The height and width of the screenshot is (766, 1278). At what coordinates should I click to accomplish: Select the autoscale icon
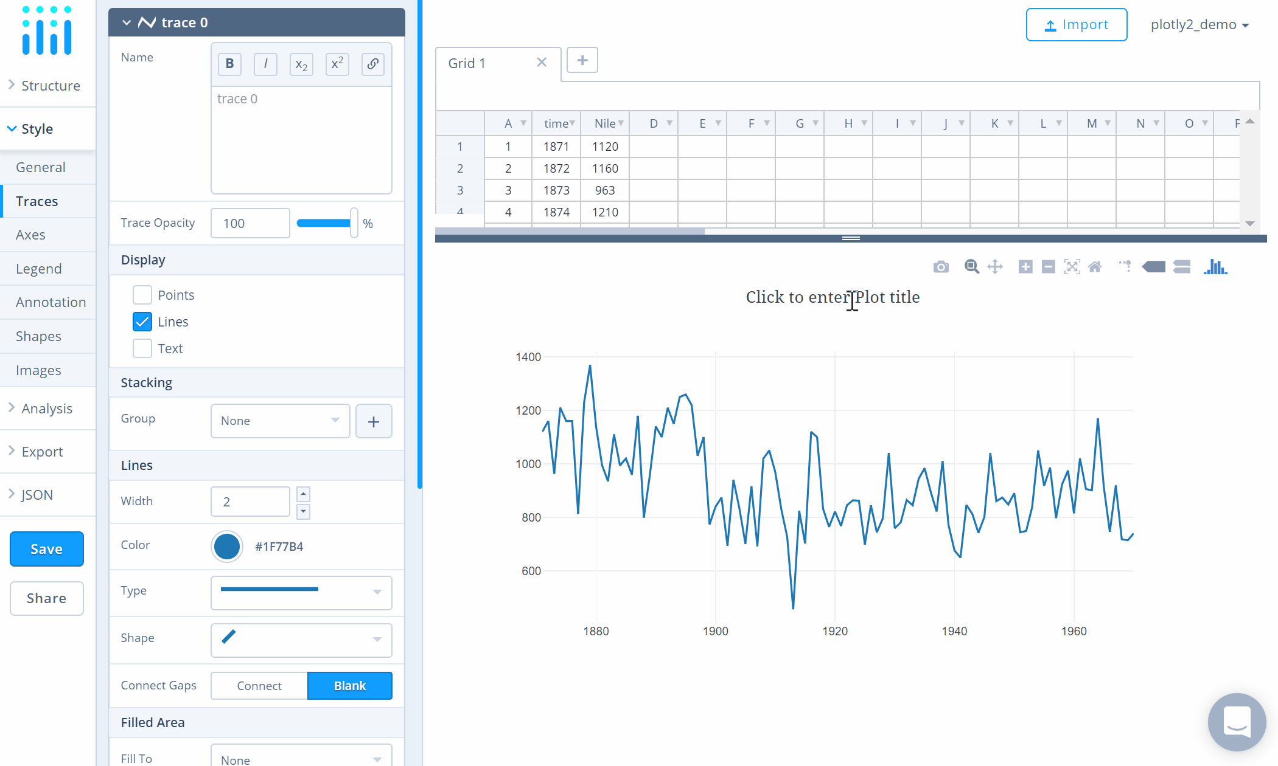click(1072, 266)
